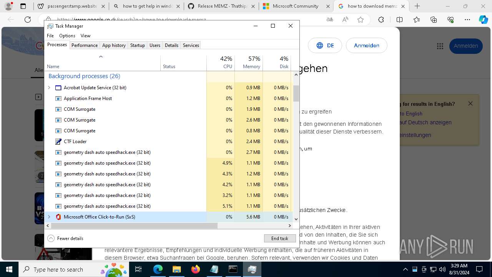The image size is (492, 277).
Task: Open Edge extensions puzzle icon
Action: click(381, 20)
